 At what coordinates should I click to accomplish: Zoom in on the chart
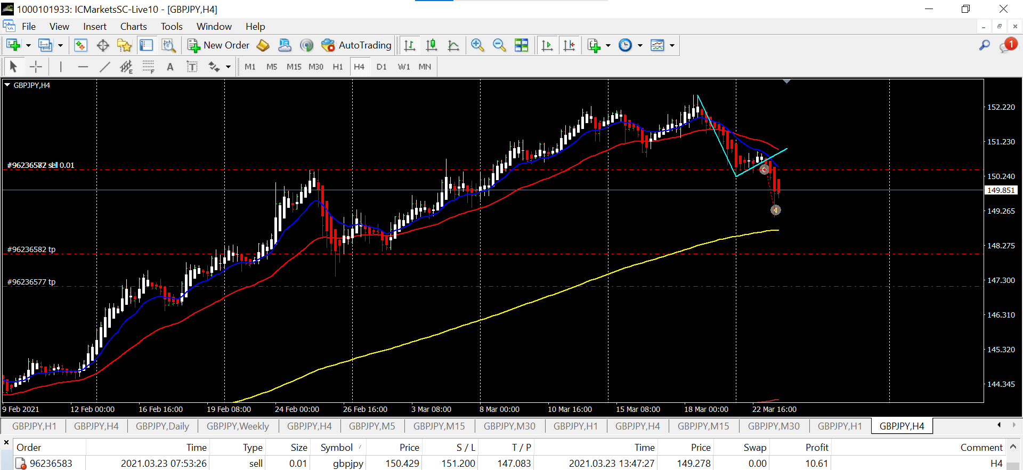(x=477, y=45)
